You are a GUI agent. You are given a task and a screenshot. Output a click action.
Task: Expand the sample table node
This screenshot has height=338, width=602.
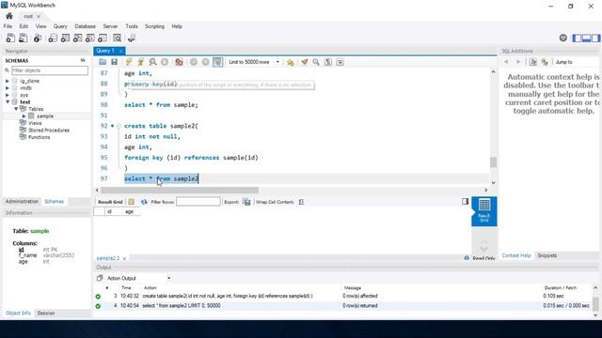(24, 116)
